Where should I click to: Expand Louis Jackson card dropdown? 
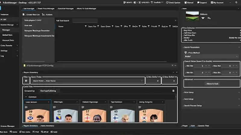tap(49, 102)
